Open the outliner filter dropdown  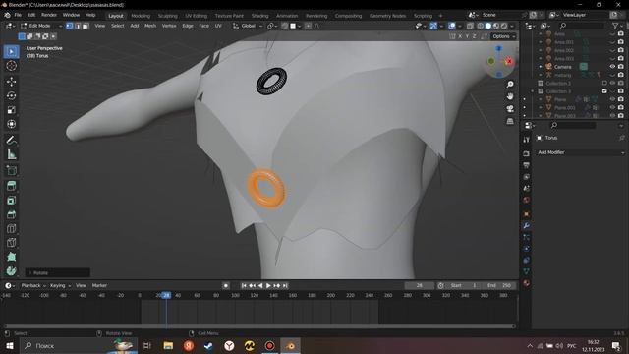[617, 26]
